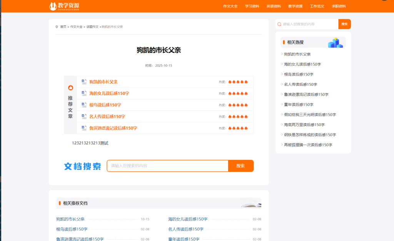Click the 教学资源 site logo
394x241 pixels.
pyautogui.click(x=64, y=6)
